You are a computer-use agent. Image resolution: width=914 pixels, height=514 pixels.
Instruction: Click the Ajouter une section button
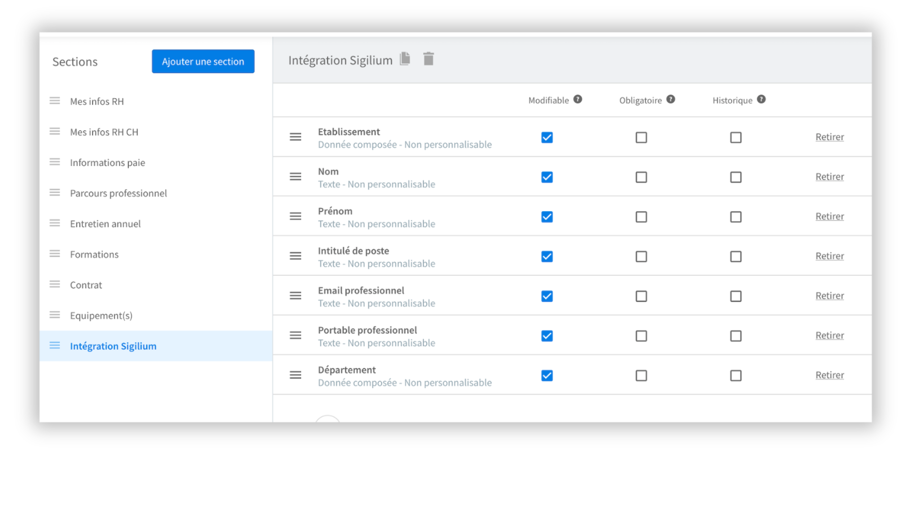(x=203, y=61)
